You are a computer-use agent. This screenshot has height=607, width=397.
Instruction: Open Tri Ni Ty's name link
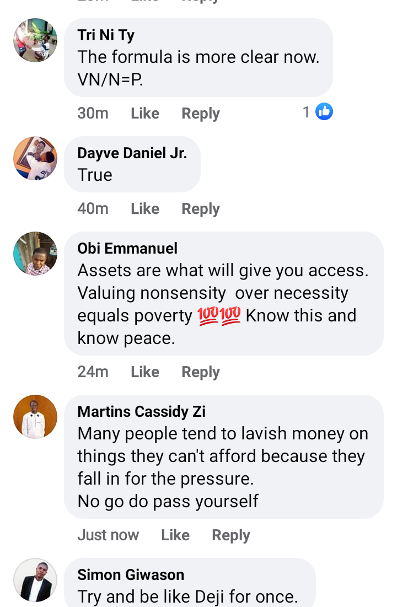106,35
